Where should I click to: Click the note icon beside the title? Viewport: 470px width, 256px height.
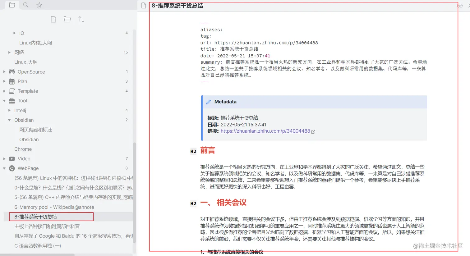point(143,5)
